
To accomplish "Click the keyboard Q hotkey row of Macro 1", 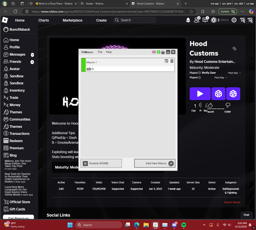I will coord(130,69).
